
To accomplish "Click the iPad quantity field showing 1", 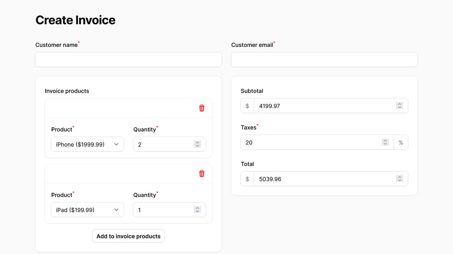I will (162, 210).
